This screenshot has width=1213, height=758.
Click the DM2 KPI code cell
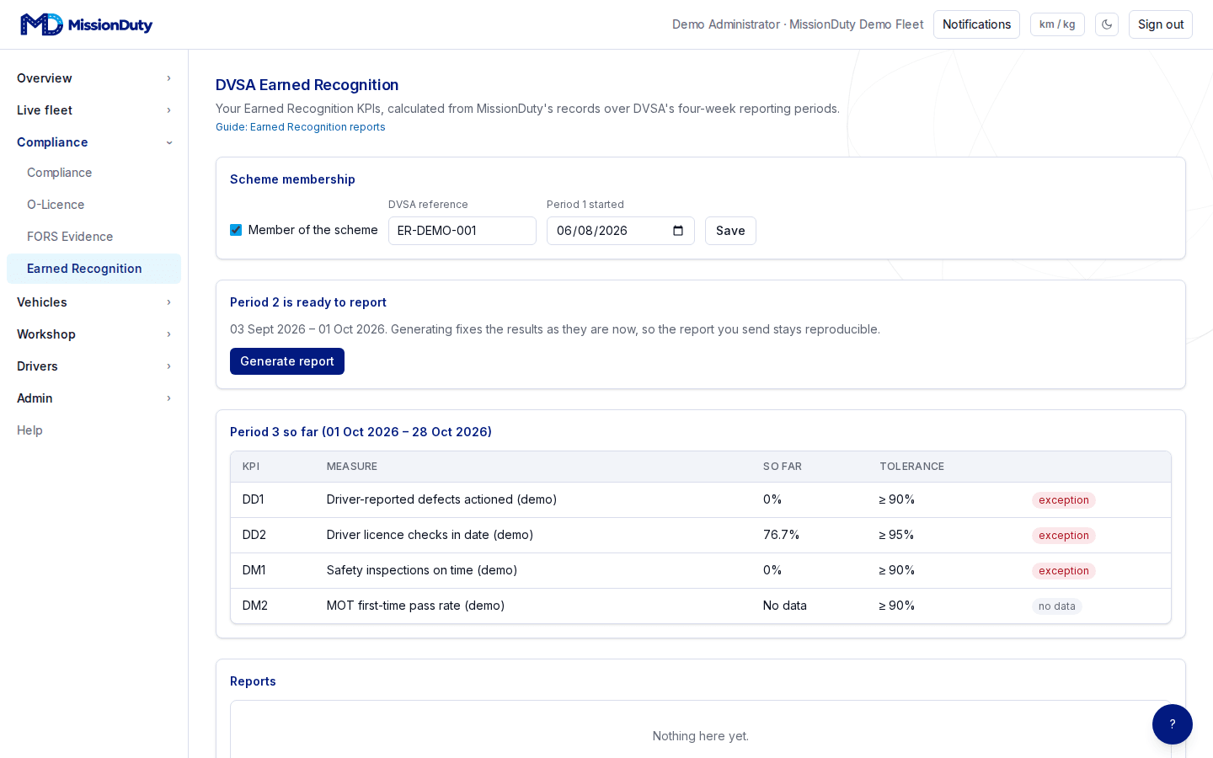tap(255, 606)
